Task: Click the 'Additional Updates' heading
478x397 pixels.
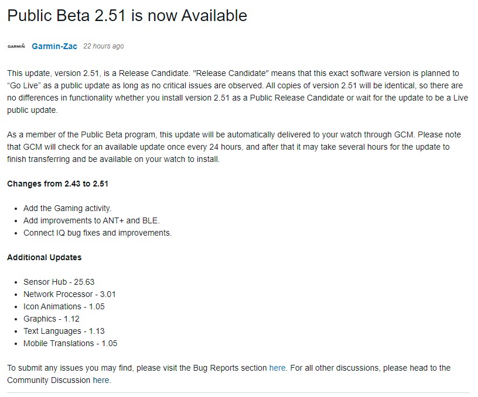Action: point(45,257)
